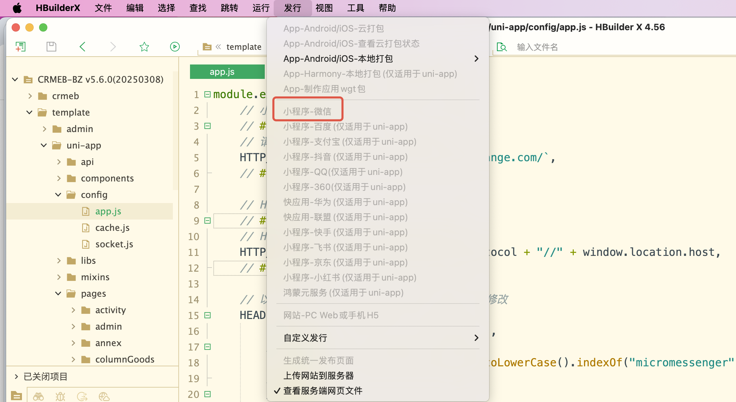Viewport: 736px width, 402px height.
Task: Select the columnGoods folder
Action: tap(125, 359)
